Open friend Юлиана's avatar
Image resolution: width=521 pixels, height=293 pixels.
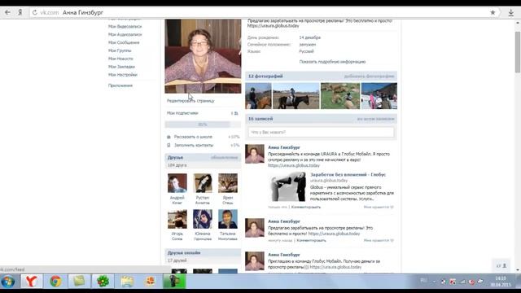click(x=203, y=219)
